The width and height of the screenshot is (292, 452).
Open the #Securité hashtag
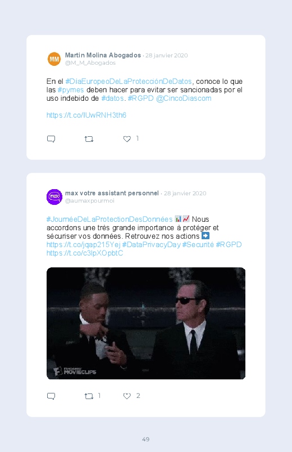(x=198, y=244)
